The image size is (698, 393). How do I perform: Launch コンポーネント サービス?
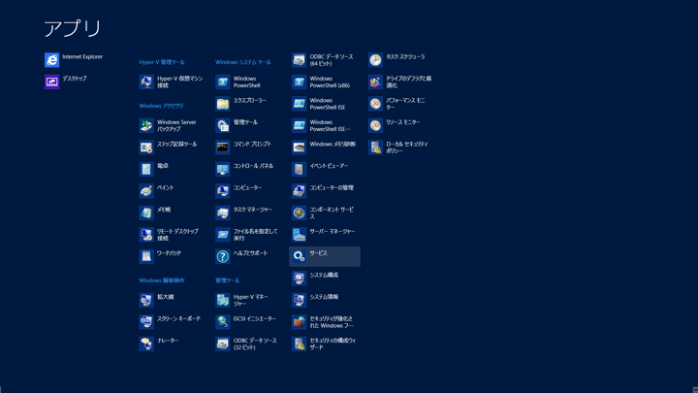pos(325,213)
